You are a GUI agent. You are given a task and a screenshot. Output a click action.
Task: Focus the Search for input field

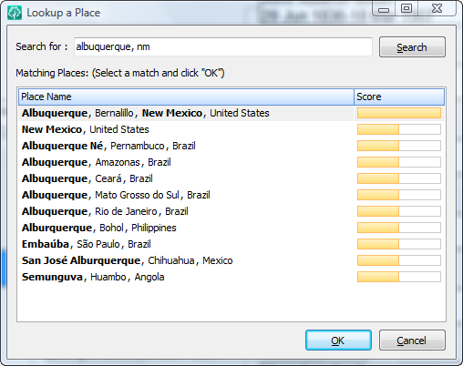[223, 46]
